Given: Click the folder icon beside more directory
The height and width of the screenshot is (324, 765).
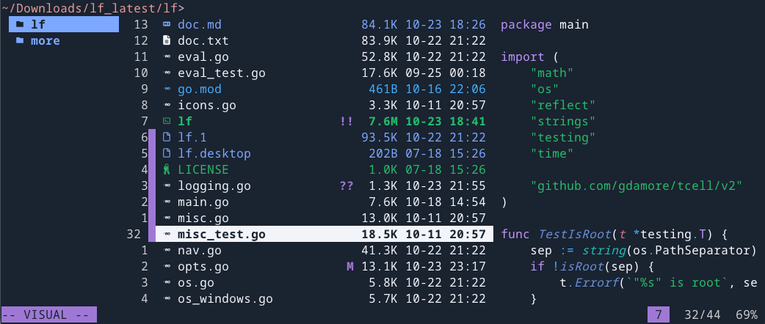Looking at the screenshot, I should pos(19,41).
